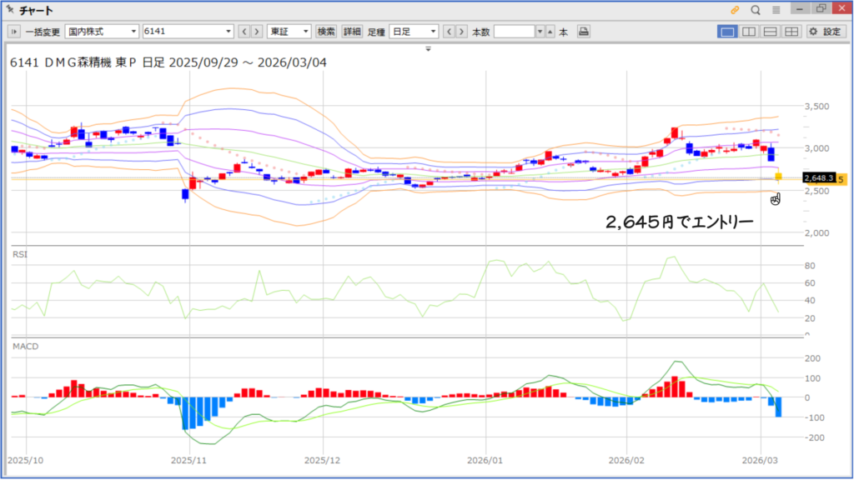Click the 検索 search button

(x=326, y=32)
